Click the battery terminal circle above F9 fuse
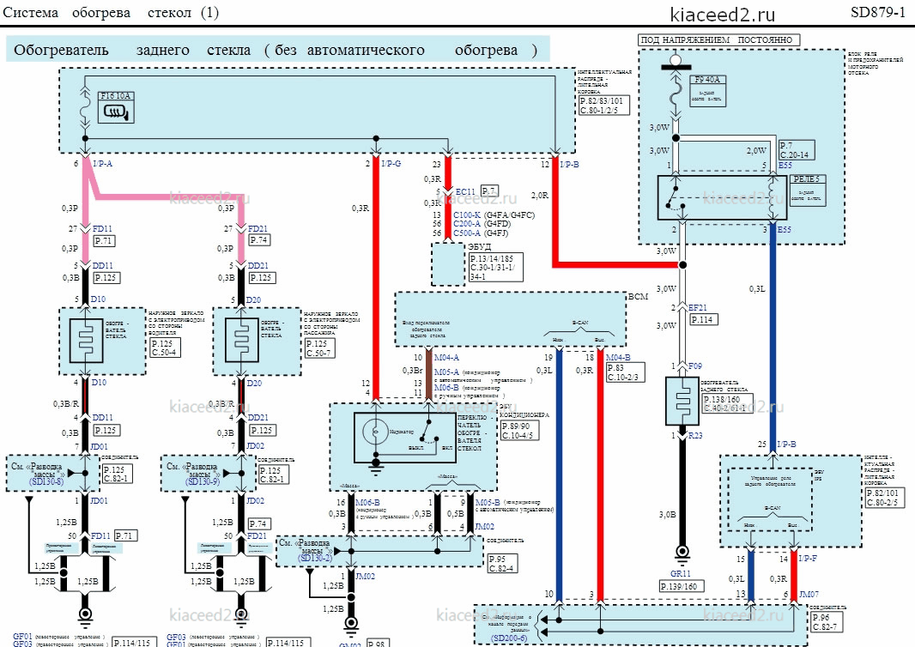This screenshot has height=647, width=915. point(676,59)
